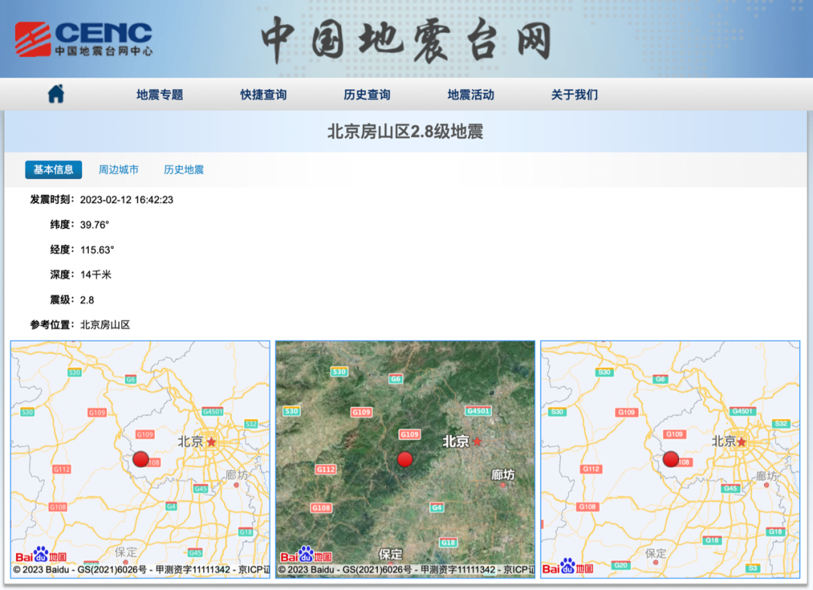
Task: Open the 关于我们 menu item
Action: 574,94
